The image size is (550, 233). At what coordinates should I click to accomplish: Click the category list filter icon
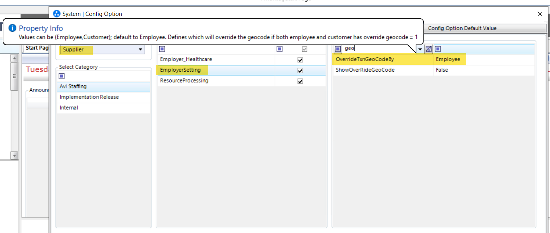tap(61, 76)
